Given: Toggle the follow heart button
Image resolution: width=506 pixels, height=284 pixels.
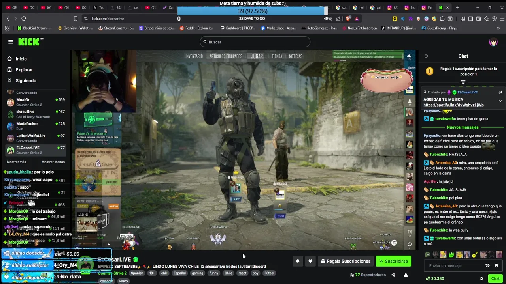Looking at the screenshot, I should [x=310, y=261].
